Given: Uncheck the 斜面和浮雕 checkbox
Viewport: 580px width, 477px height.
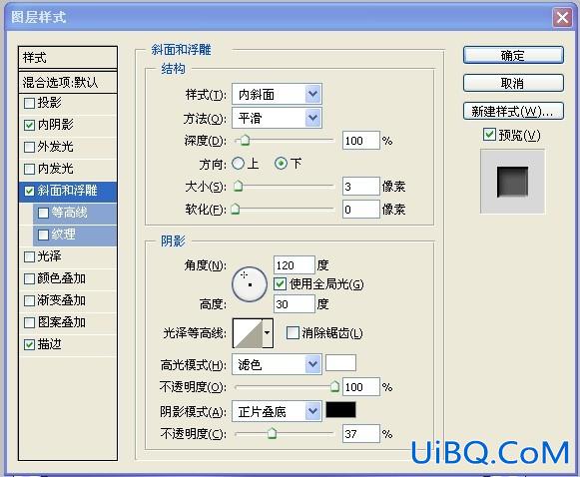Looking at the screenshot, I should 29,191.
